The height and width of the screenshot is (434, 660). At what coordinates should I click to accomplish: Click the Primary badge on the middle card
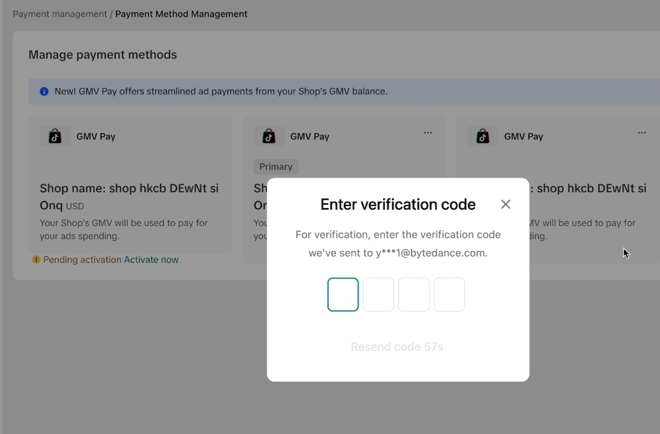tap(276, 166)
